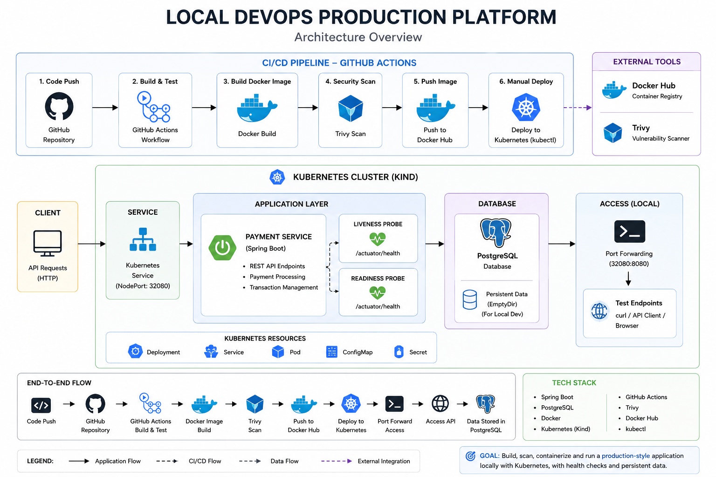The image size is (716, 477).
Task: Click the Kubernetes Cluster (KIND) header icon
Action: tap(277, 177)
